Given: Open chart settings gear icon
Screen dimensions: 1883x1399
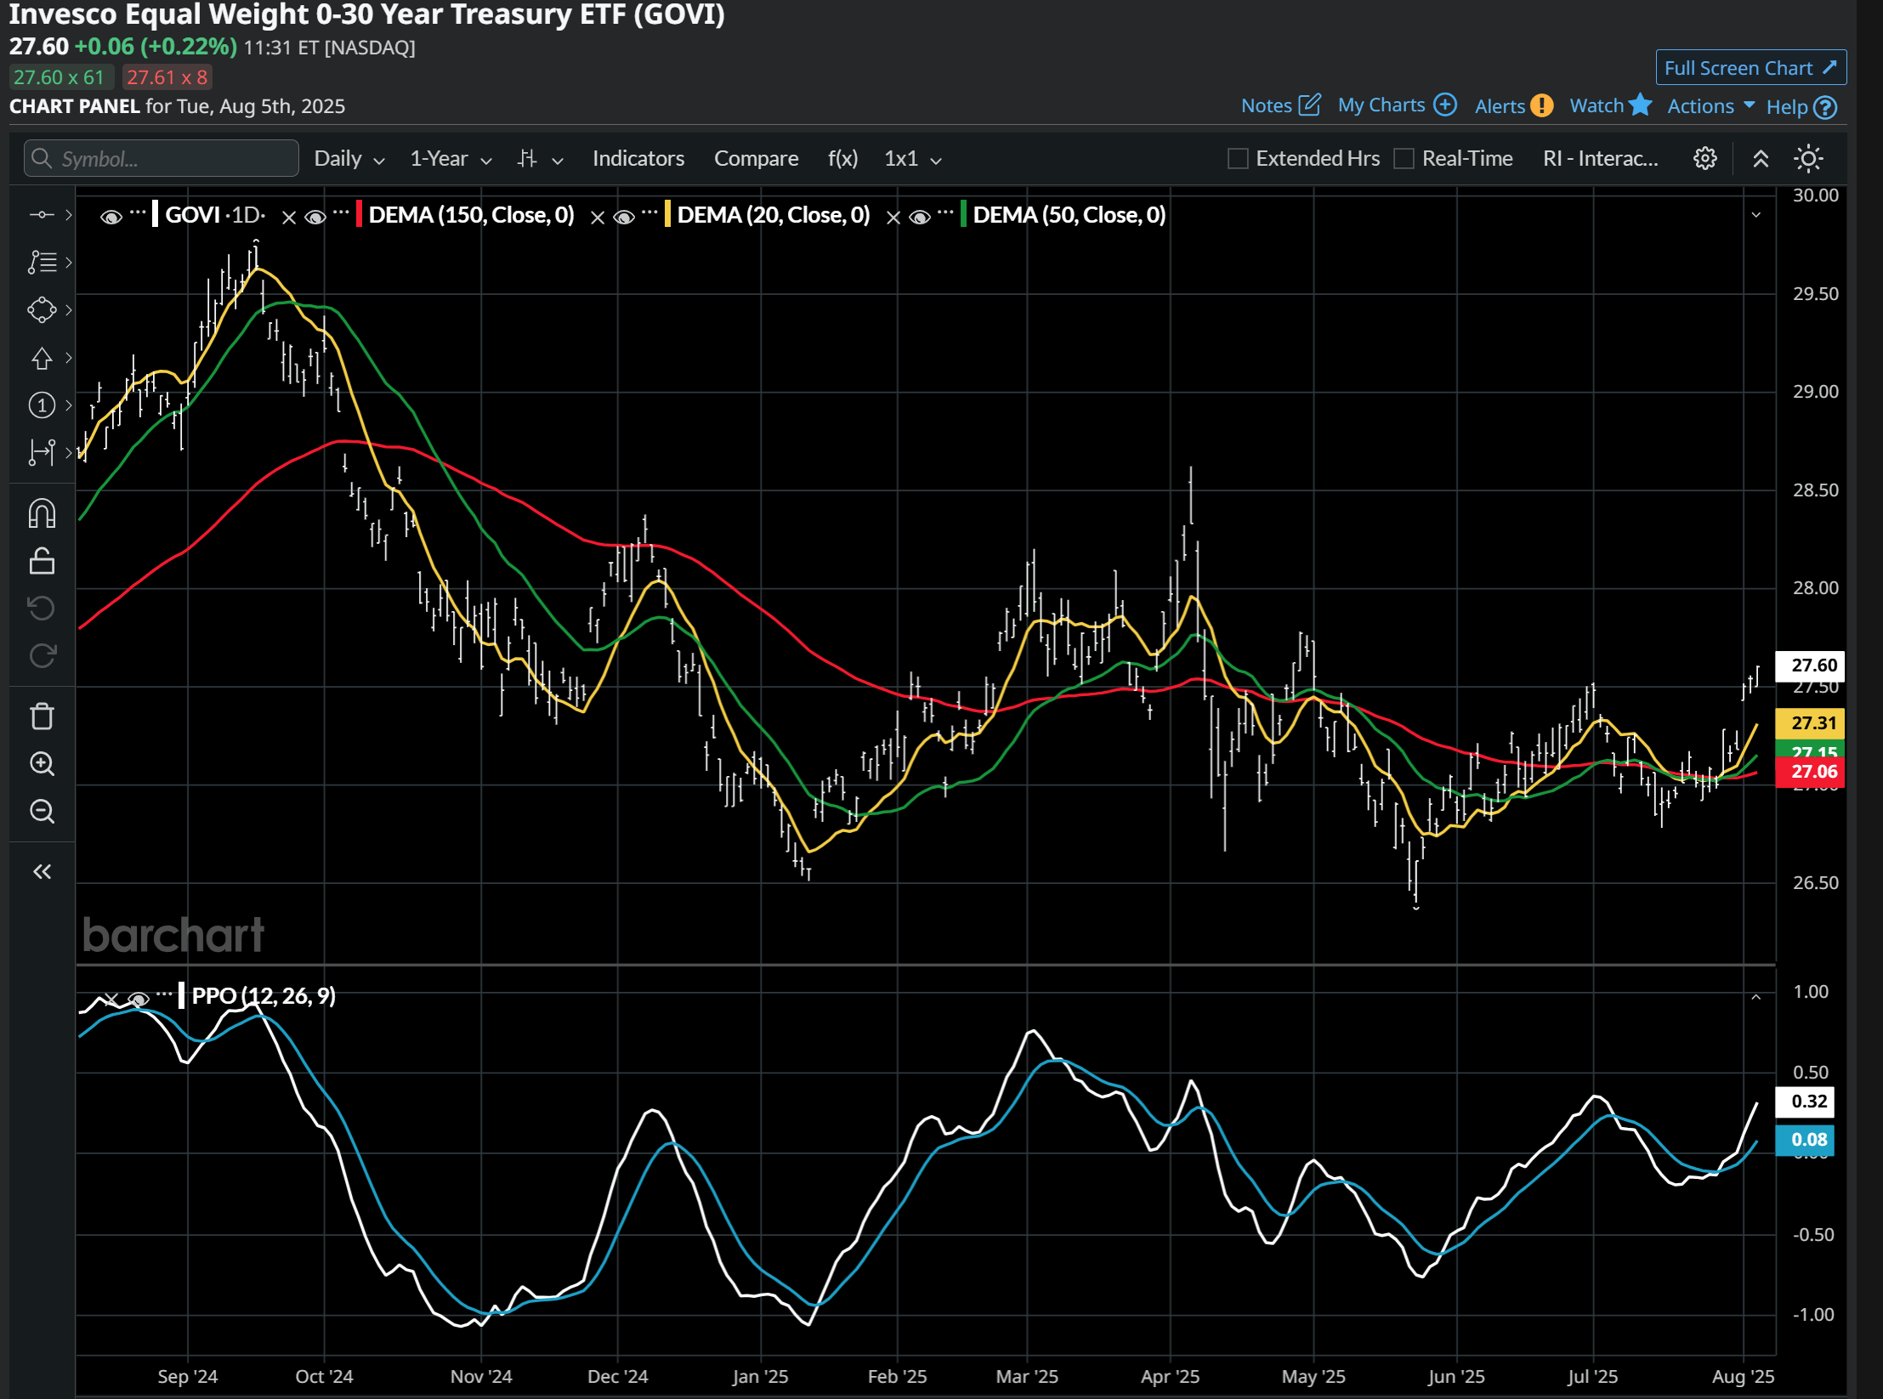Looking at the screenshot, I should (1704, 159).
